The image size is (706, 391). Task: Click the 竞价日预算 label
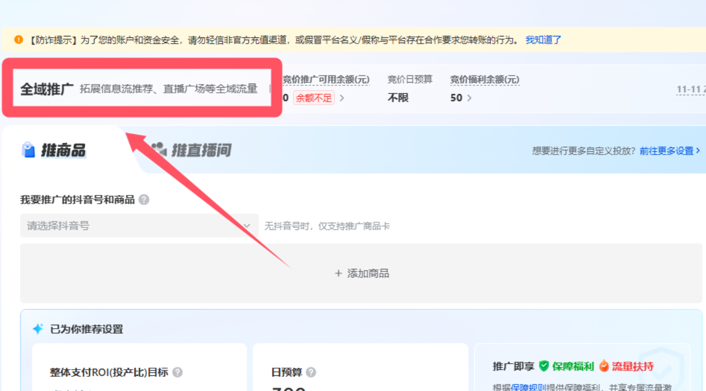tap(410, 80)
